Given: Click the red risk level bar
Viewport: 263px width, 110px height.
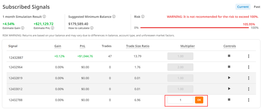Looking at the screenshot, I should click(x=194, y=28).
